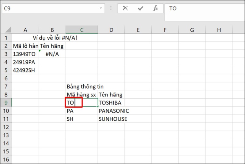Click the three-dot Name Box resize handle
The image size is (245, 164).
coord(111,9)
